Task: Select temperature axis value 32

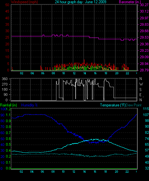Action: [x=147, y=168]
